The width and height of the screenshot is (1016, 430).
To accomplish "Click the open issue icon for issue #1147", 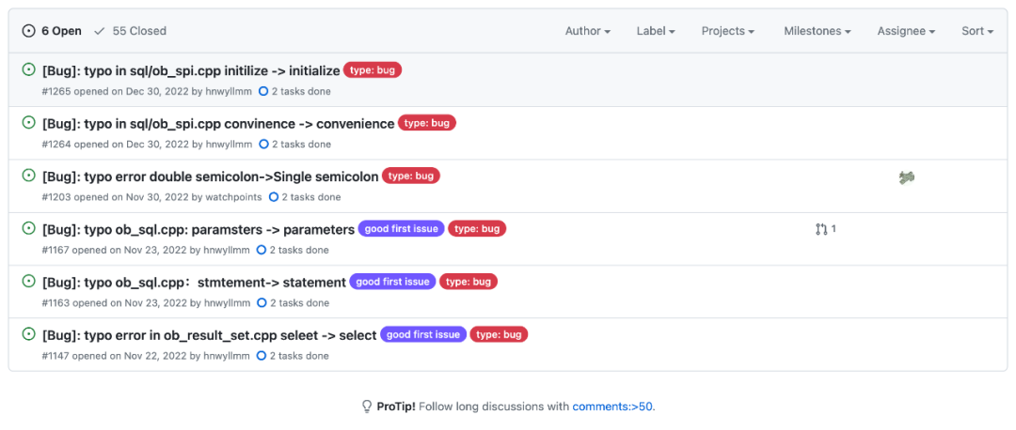I will pyautogui.click(x=29, y=334).
